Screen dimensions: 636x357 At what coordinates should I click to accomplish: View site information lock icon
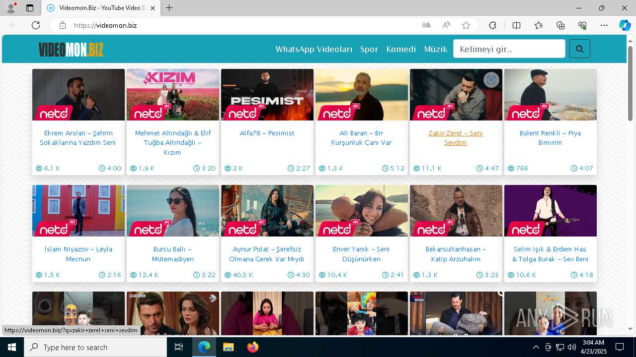click(x=63, y=25)
